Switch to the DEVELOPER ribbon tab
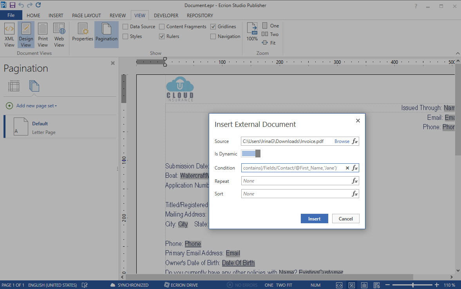This screenshot has height=289, width=461. [166, 16]
